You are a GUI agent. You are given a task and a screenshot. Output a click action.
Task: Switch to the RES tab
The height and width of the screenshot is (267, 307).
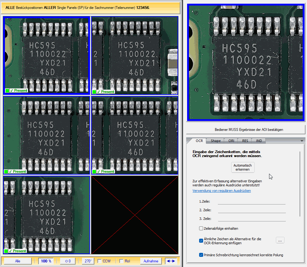pos(245,141)
